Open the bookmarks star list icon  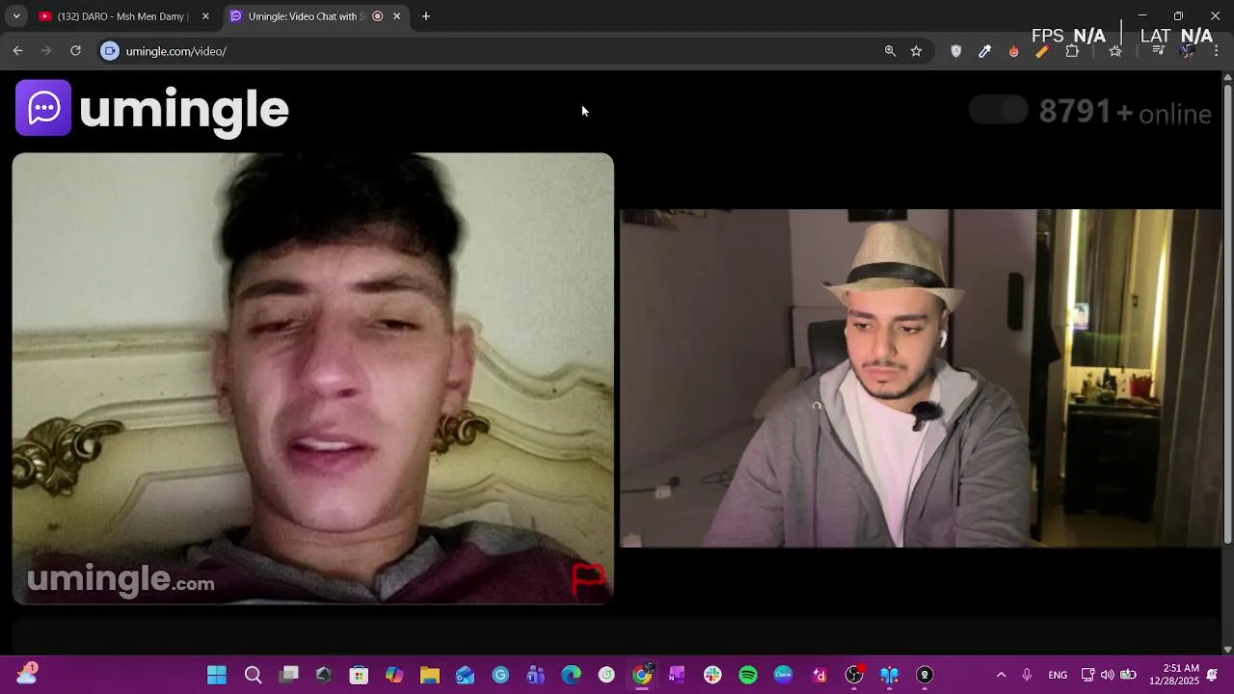coord(1115,51)
